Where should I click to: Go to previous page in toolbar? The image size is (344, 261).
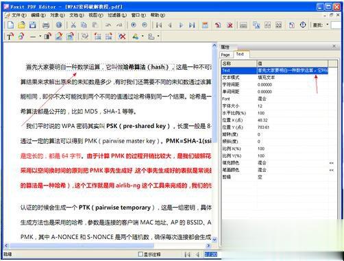pos(170,25)
